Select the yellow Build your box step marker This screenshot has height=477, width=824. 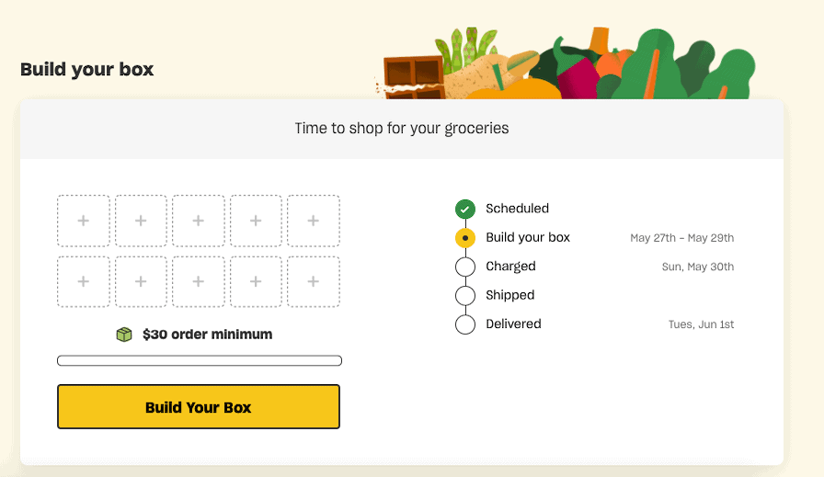point(465,238)
